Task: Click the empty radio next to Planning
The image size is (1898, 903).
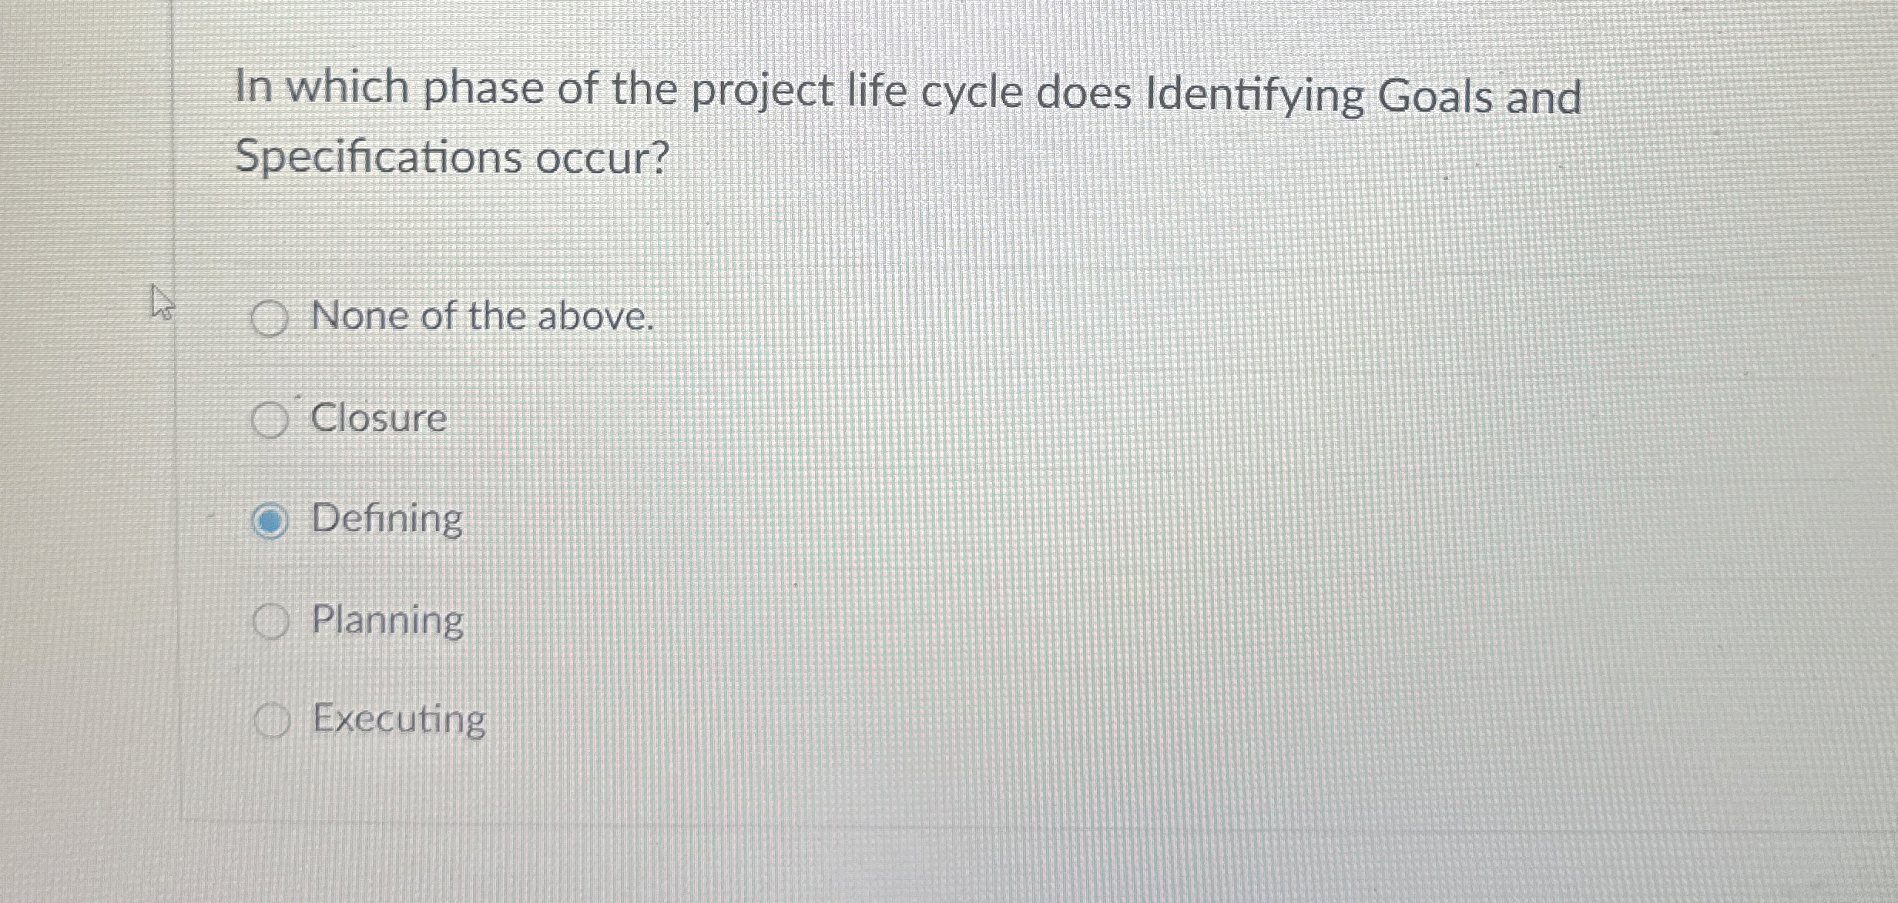Action: coord(271,621)
